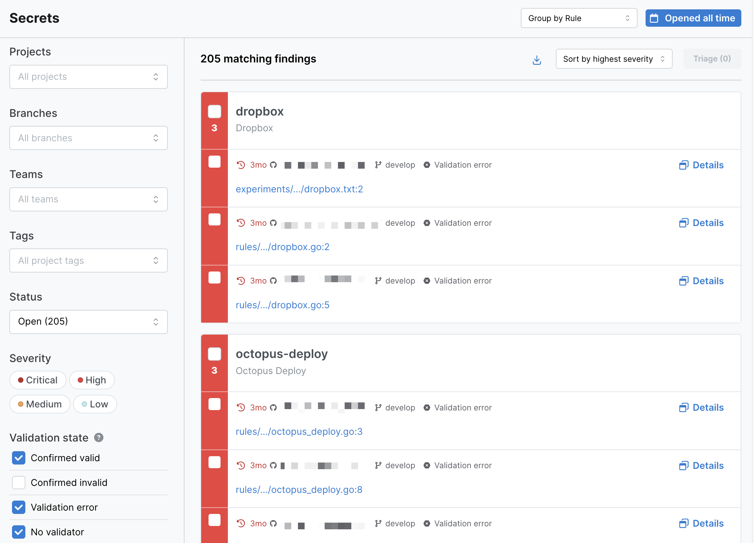Open the Status Open (205) selector
This screenshot has width=754, height=543.
(x=88, y=322)
